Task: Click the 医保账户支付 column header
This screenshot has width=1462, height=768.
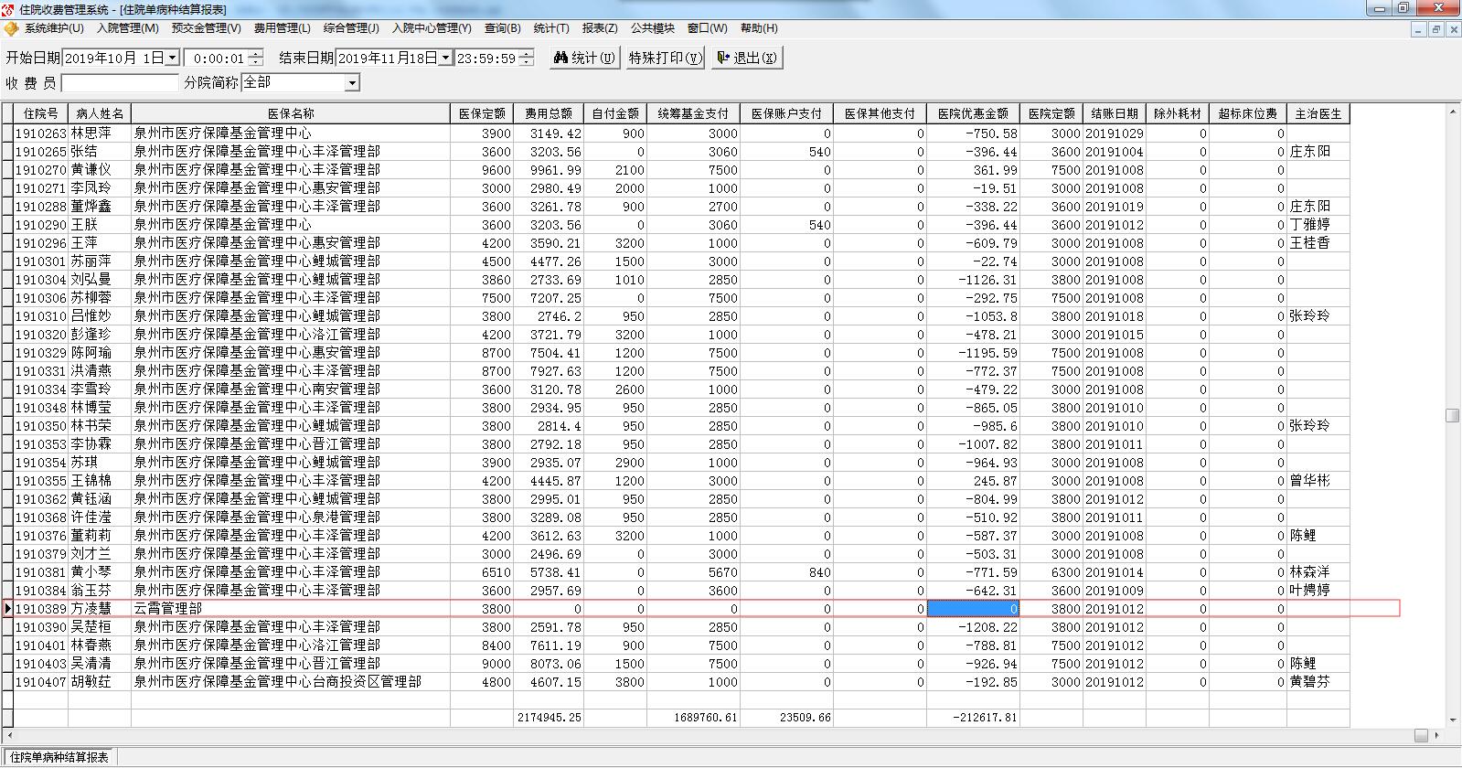Action: pyautogui.click(x=786, y=114)
